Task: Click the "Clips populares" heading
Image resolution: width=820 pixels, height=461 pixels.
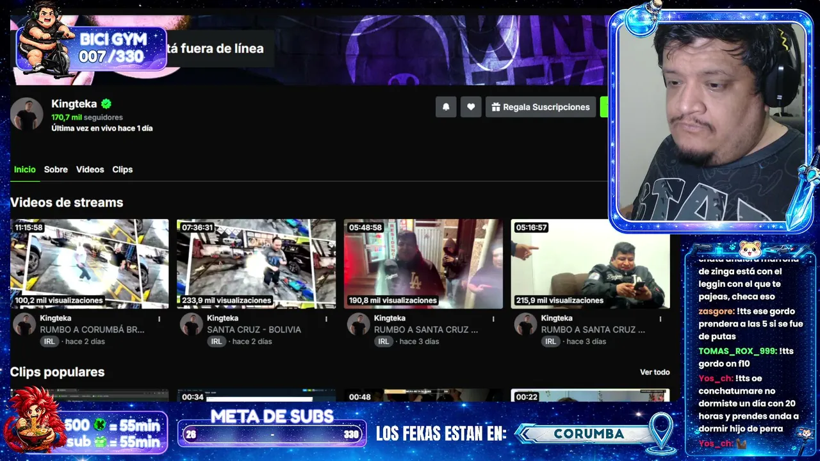Action: [57, 372]
